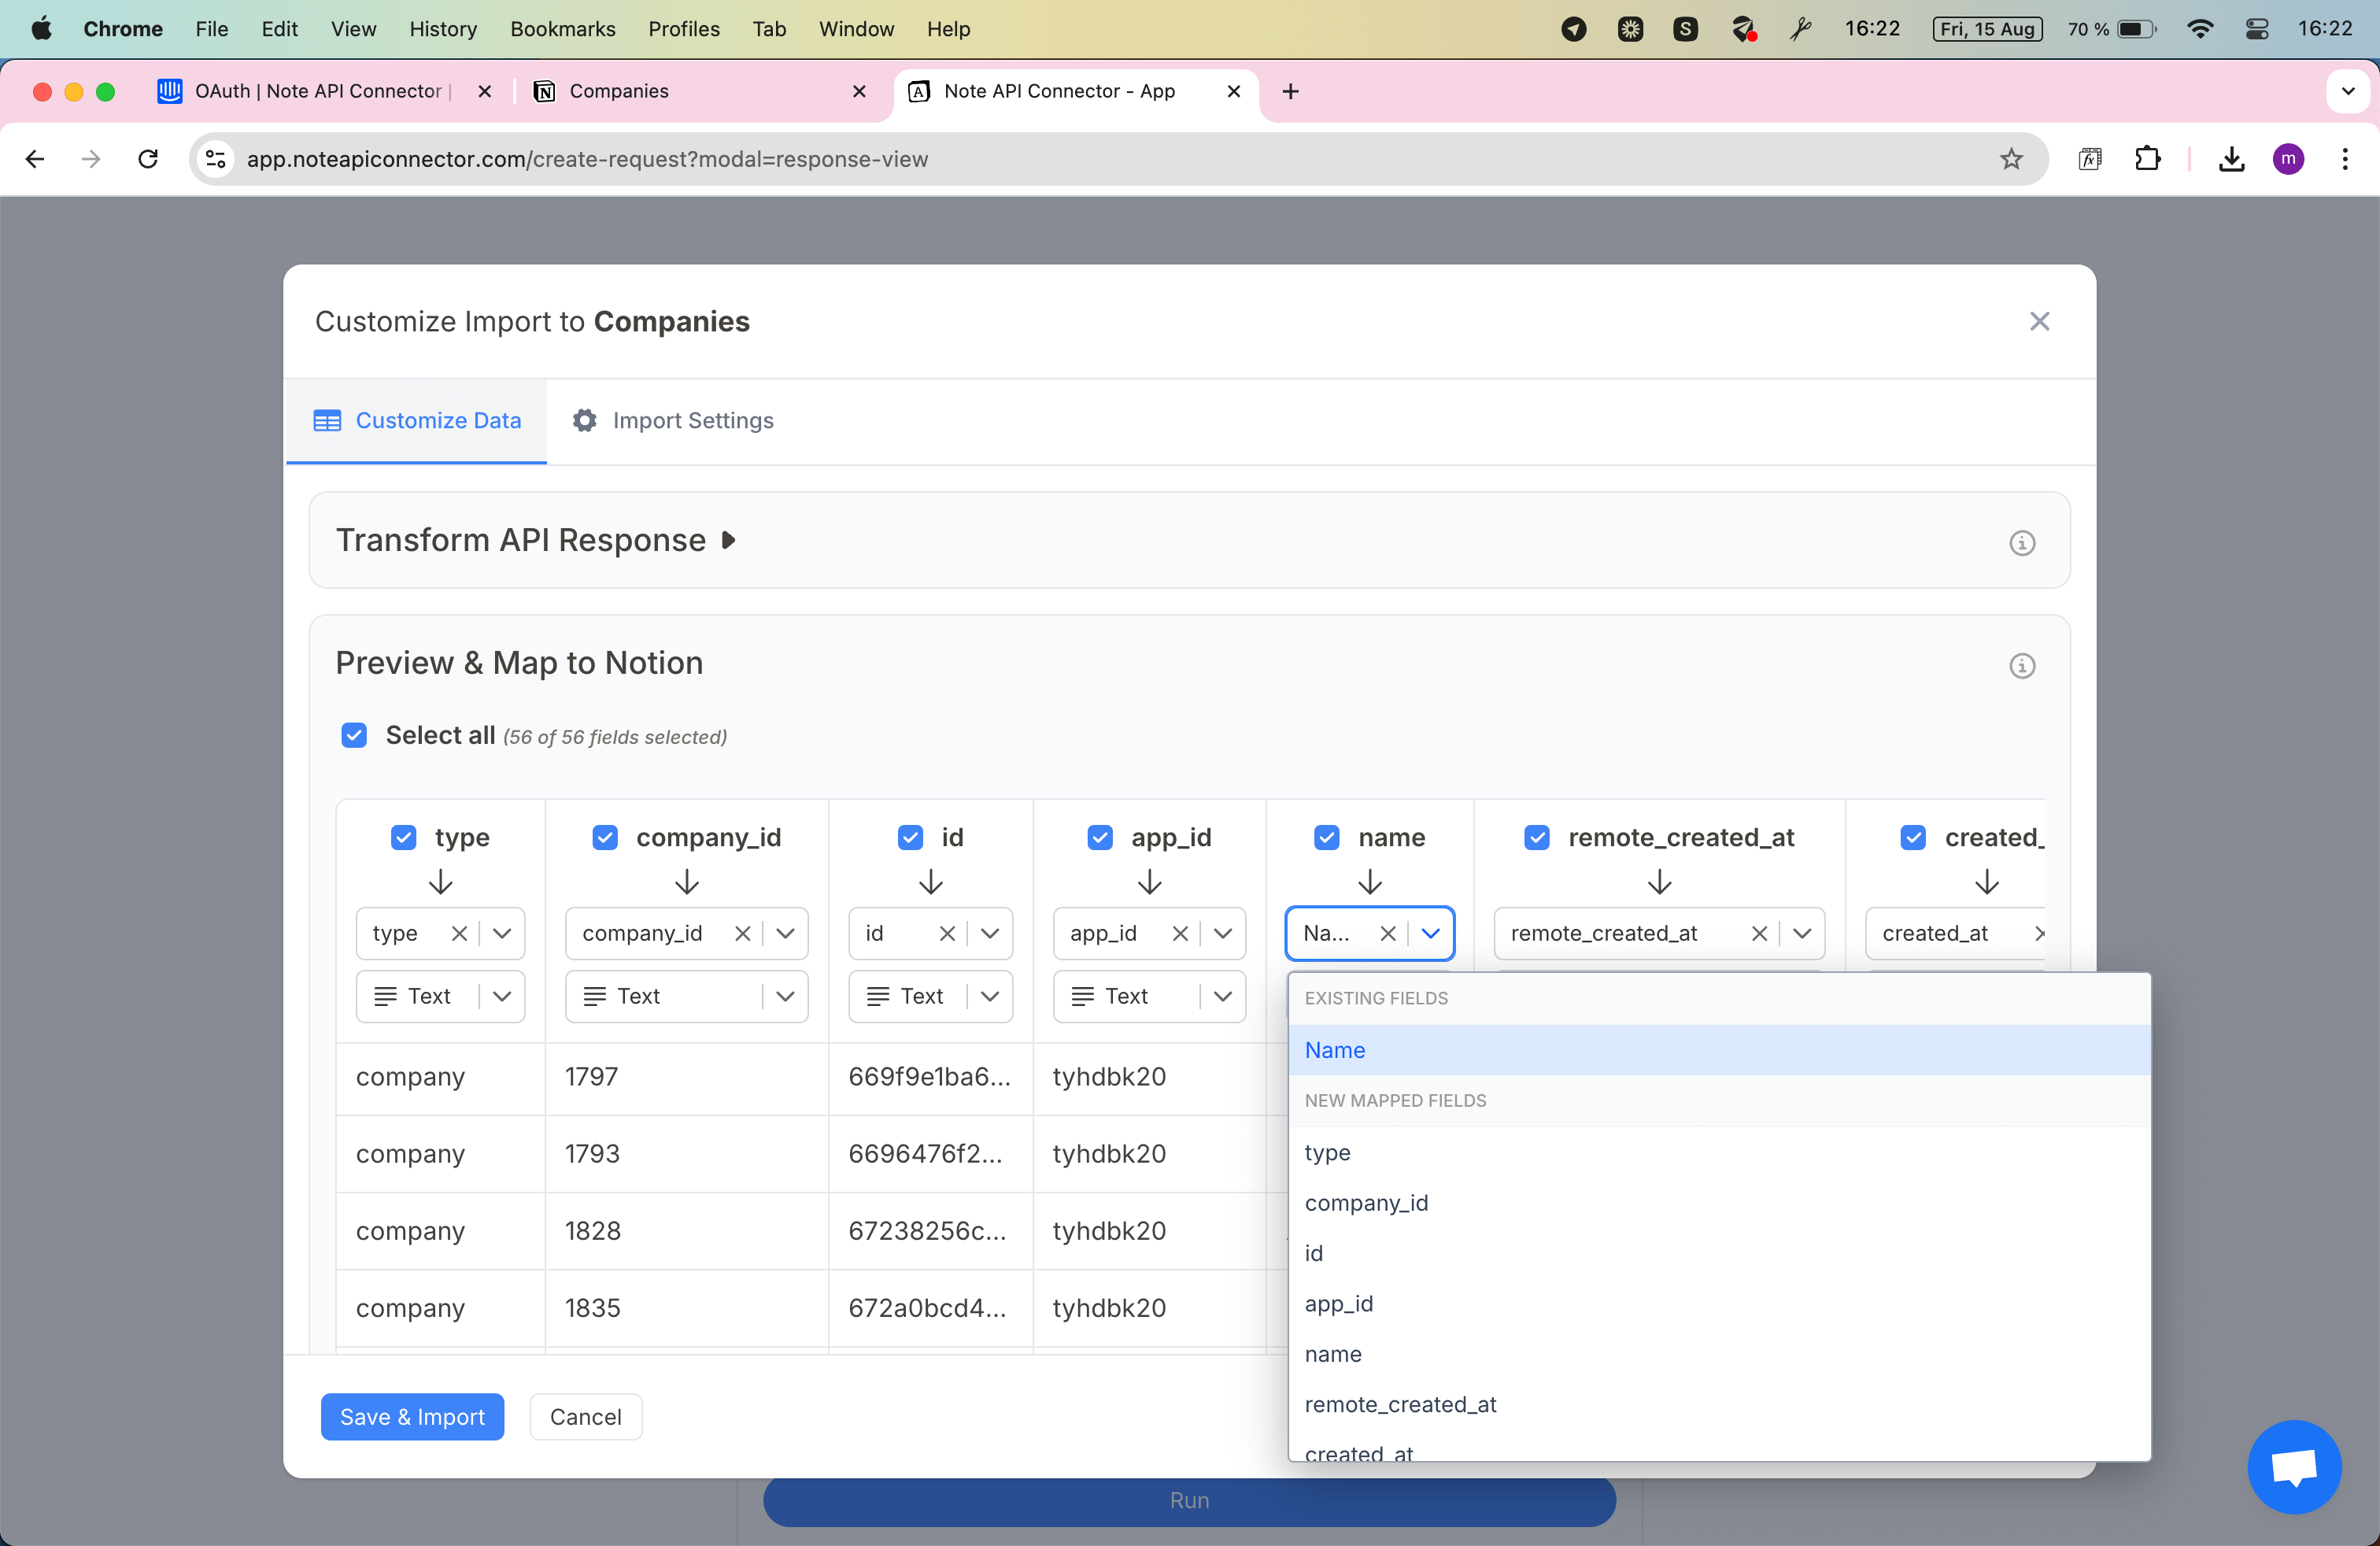This screenshot has height=1546, width=2380.
Task: Clear the type field mapping
Action: (x=459, y=933)
